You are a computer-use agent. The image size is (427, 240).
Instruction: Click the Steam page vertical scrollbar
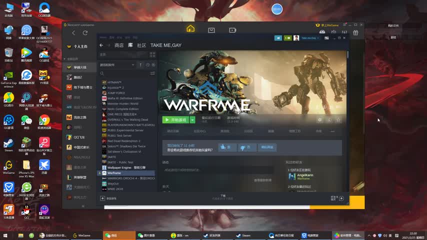tap(348, 53)
